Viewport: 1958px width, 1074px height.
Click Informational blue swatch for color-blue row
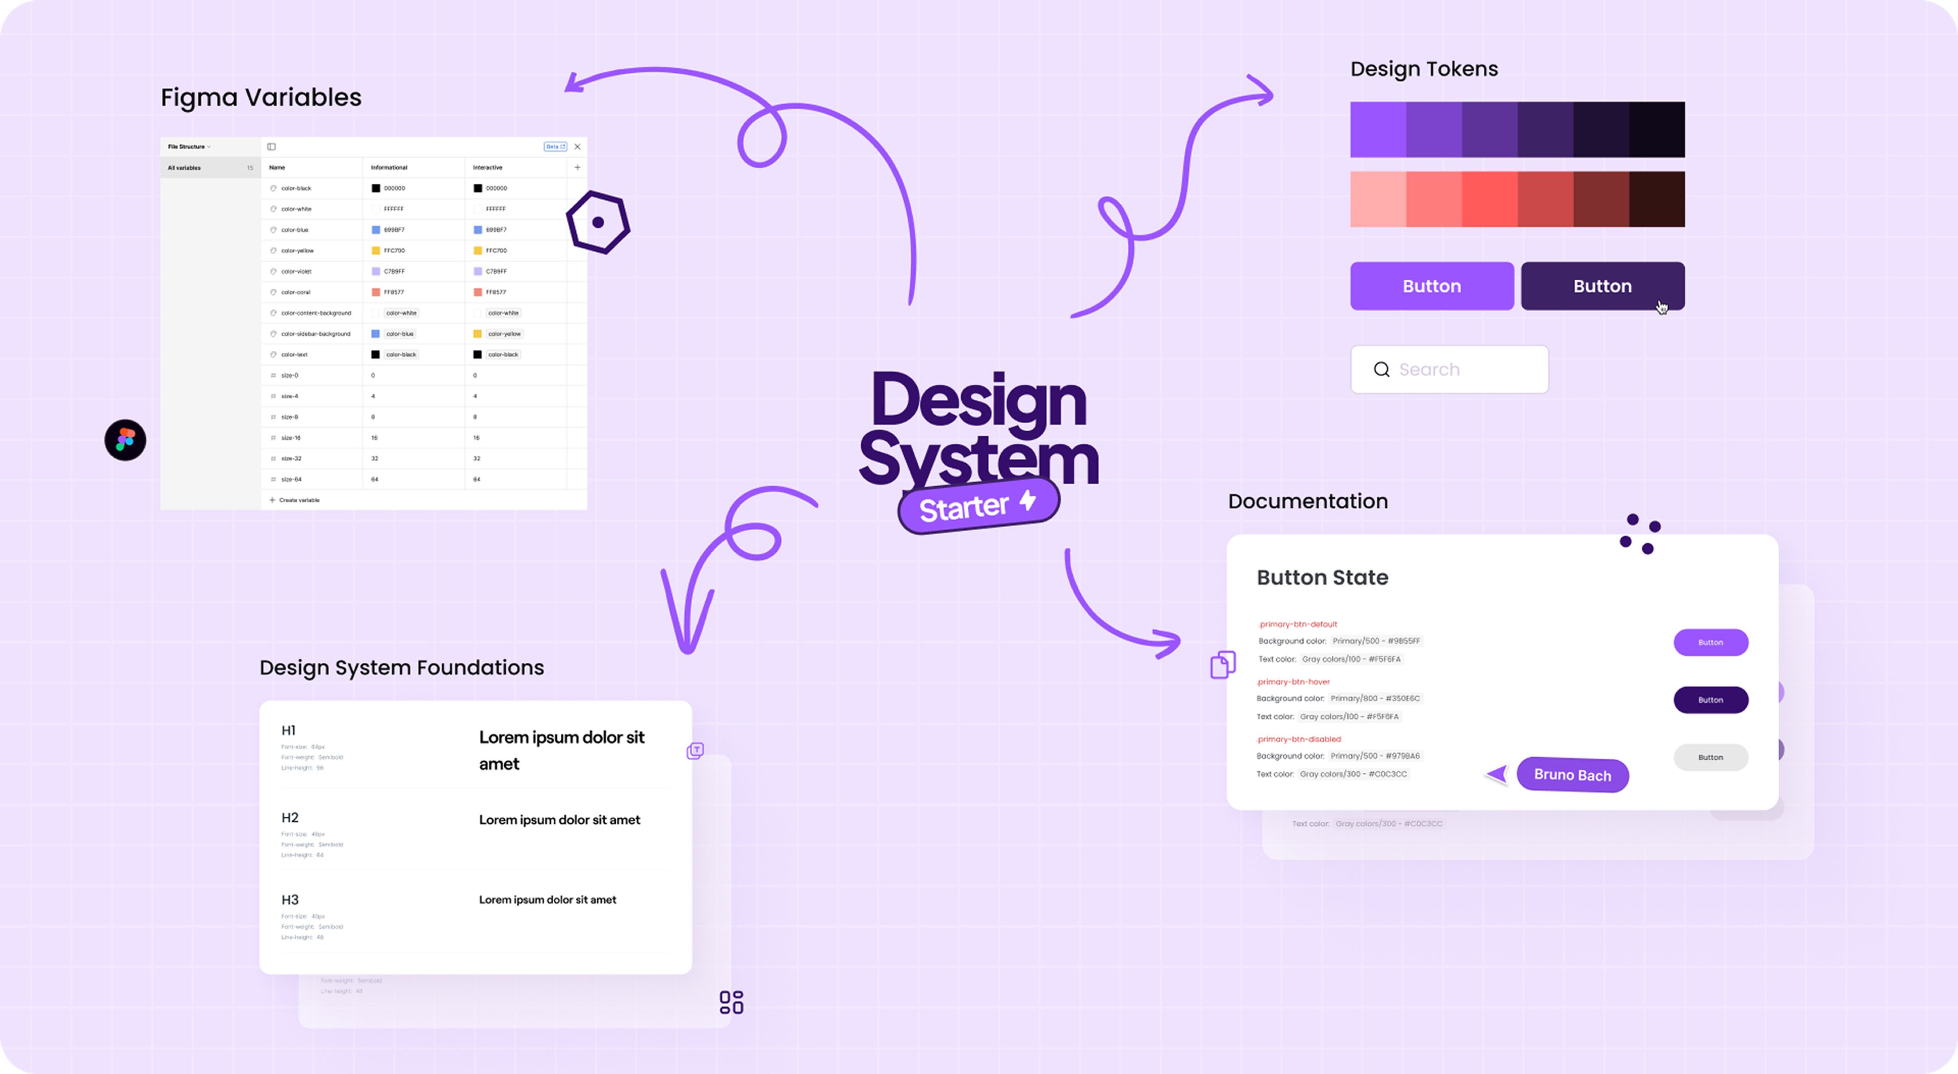coord(375,229)
